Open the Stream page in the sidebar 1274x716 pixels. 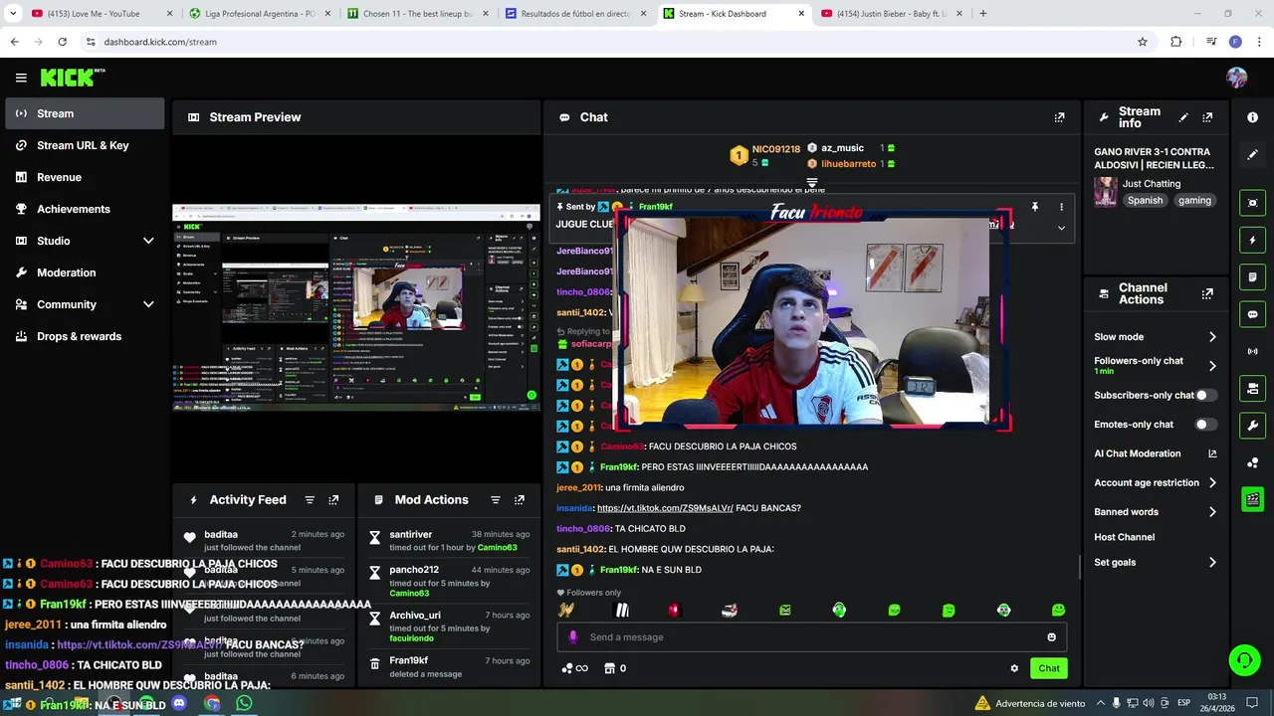point(85,113)
